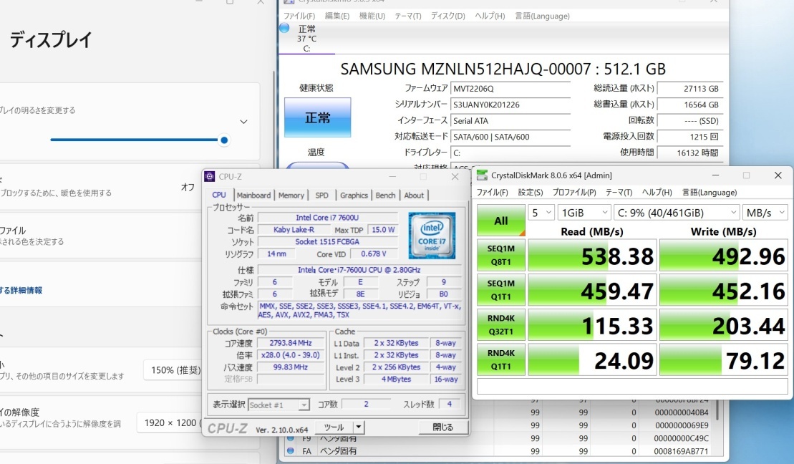Click the CPU-Z title bar icon
The image size is (794, 464).
(x=210, y=176)
